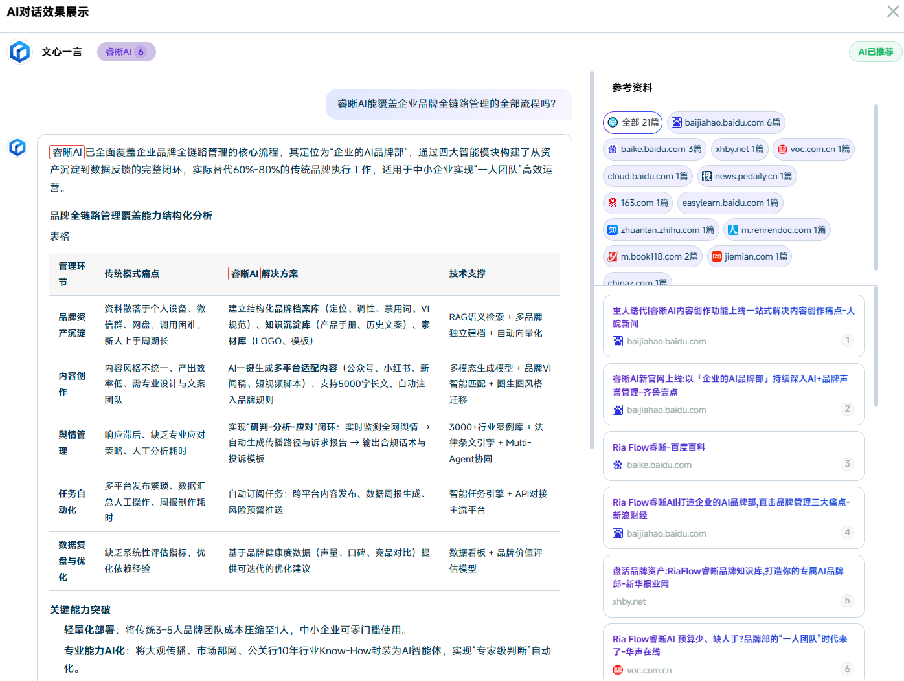Click the globe icon in 全部 21篇 chip

click(x=613, y=122)
